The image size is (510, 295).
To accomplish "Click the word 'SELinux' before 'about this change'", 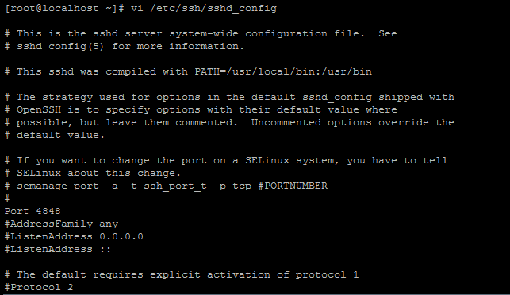I will tap(39, 173).
